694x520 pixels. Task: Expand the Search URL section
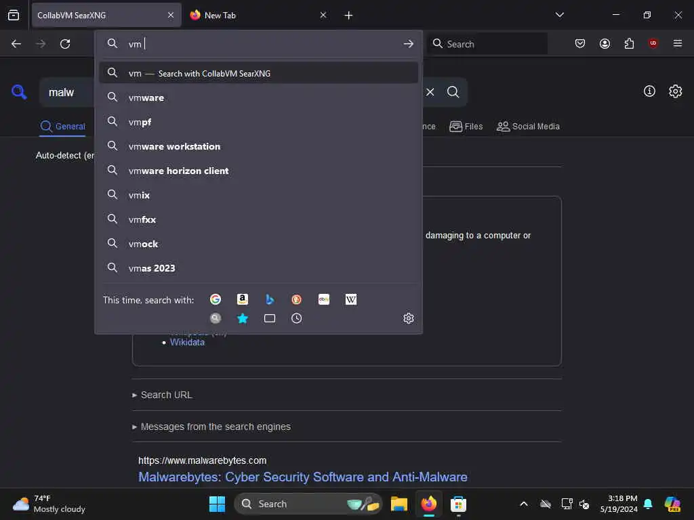pos(162,395)
